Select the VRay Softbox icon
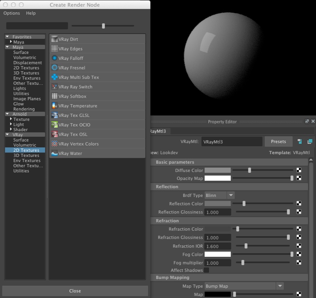 (54, 96)
